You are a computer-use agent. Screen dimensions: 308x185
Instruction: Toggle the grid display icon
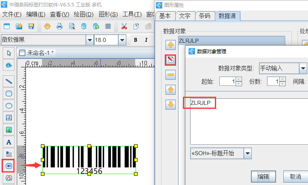click(108, 26)
